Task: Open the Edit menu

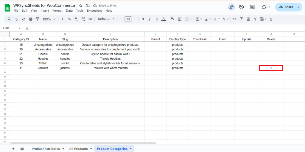Action: point(24,10)
